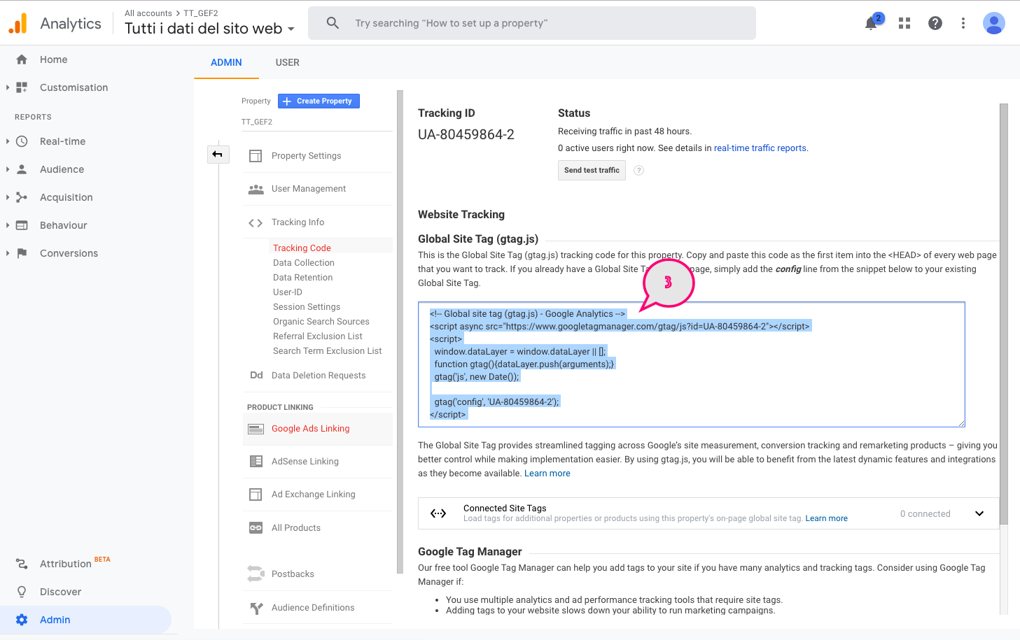1020x640 pixels.
Task: Click the Conversions flag icon
Action: [x=22, y=253]
